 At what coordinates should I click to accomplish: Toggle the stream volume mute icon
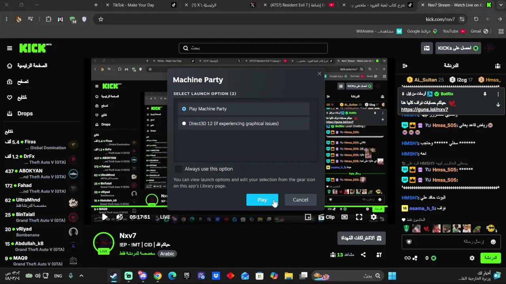(x=119, y=217)
